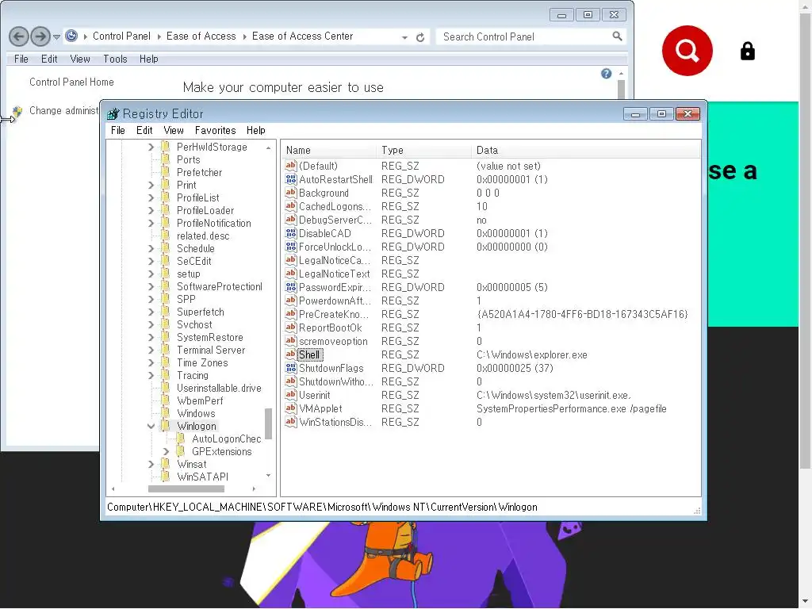Open the Control Panel Home link

[71, 82]
